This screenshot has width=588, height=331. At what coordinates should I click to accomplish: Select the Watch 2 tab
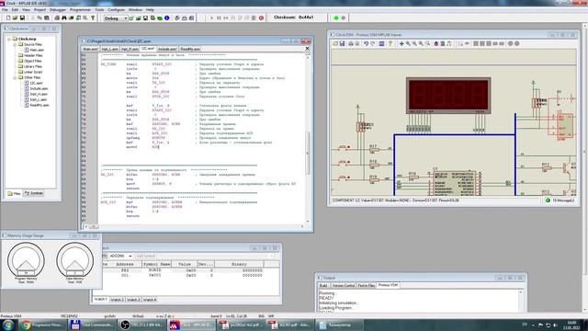117,300
